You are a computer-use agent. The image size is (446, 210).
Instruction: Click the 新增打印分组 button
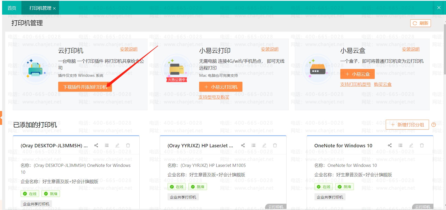(407, 125)
